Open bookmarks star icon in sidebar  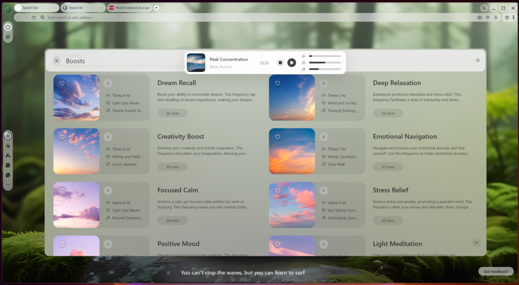(8, 27)
